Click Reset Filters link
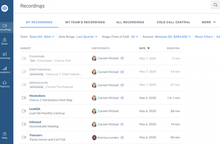 pos(204,37)
